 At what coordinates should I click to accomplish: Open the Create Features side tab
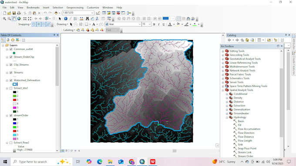(294, 63)
